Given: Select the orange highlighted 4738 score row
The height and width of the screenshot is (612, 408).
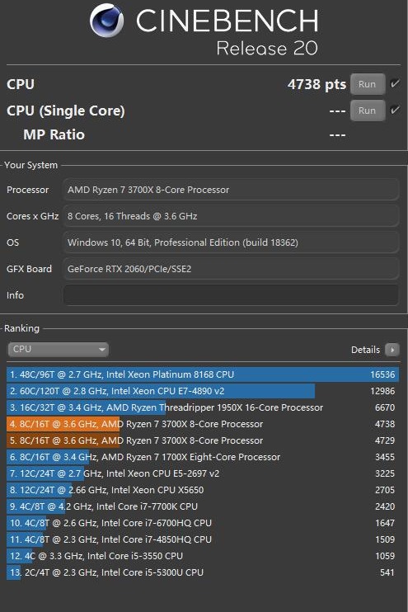Looking at the screenshot, I should 203,424.
